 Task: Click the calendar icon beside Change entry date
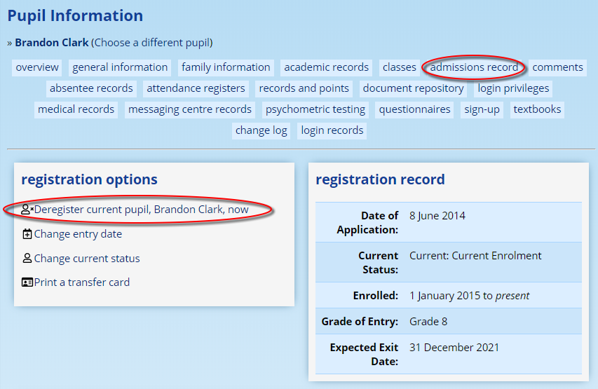27,234
